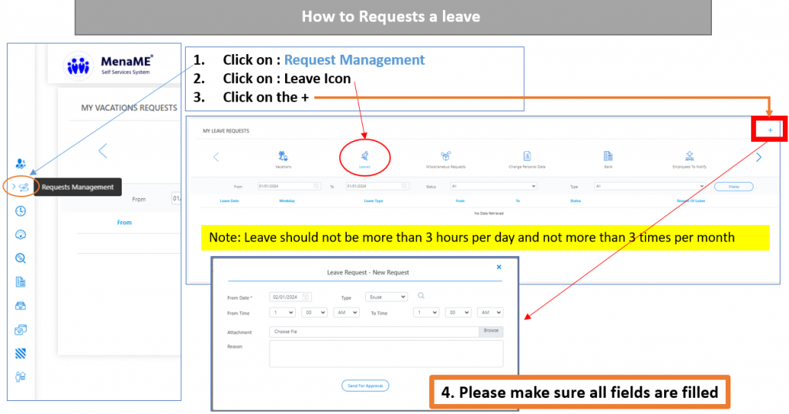Click the Send For Approval button
The image size is (789, 414).
click(x=365, y=385)
